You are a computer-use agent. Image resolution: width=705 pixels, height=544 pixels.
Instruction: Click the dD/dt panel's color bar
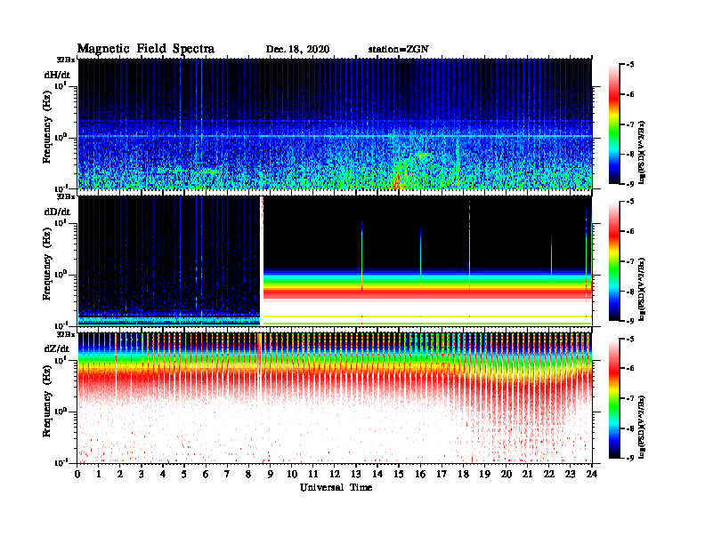pyautogui.click(x=614, y=260)
